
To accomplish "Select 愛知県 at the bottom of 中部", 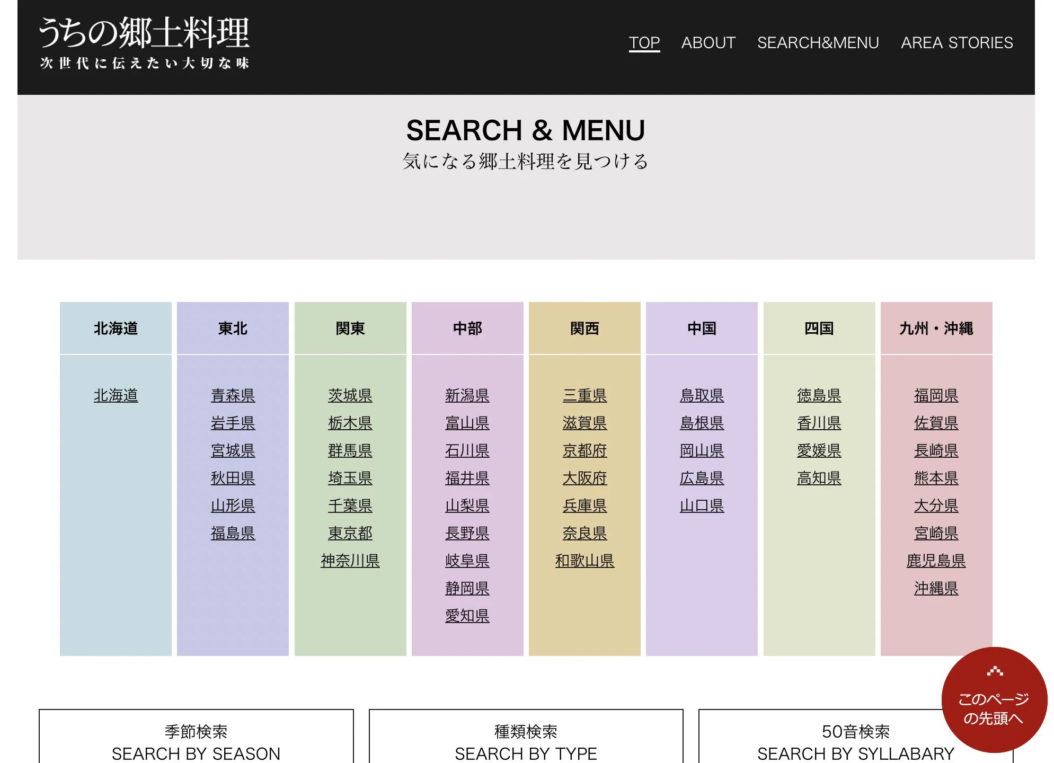I will pos(467,616).
